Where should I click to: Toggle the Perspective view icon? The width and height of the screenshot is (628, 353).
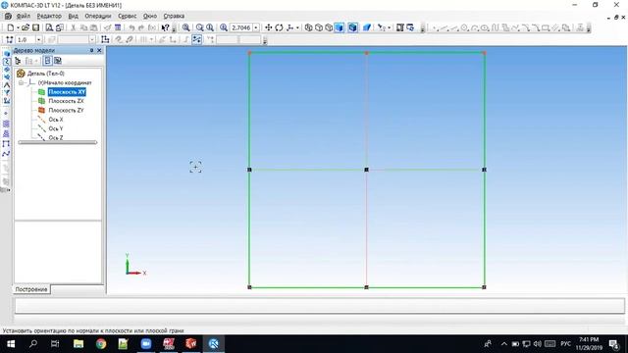(367, 27)
